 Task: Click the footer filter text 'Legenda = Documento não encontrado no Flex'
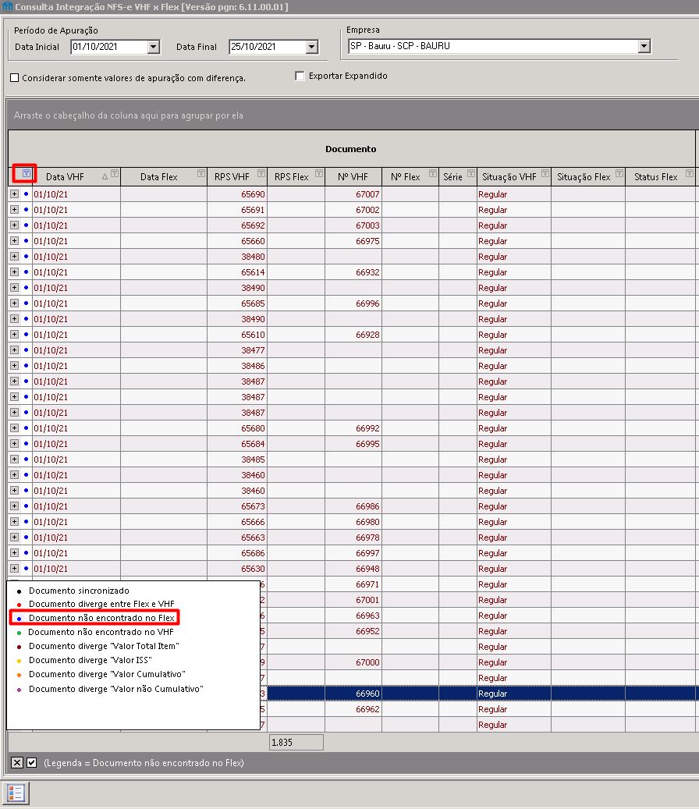pyautogui.click(x=144, y=762)
